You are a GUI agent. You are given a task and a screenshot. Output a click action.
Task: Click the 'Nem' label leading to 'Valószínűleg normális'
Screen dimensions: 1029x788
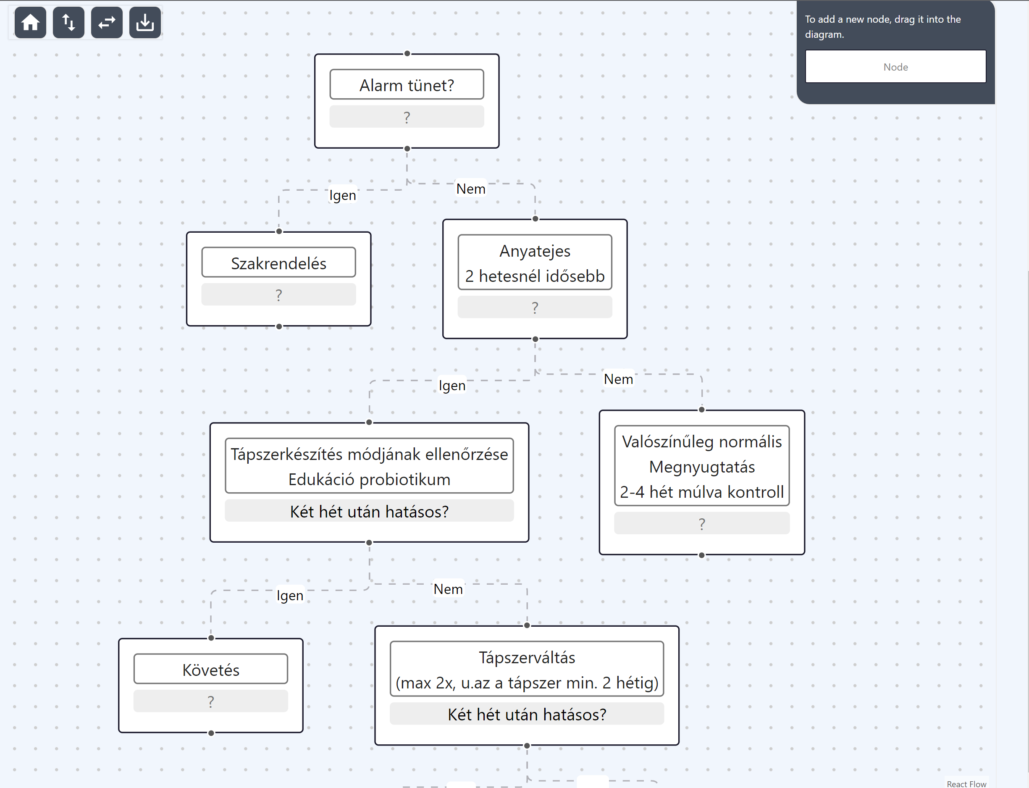[618, 379]
